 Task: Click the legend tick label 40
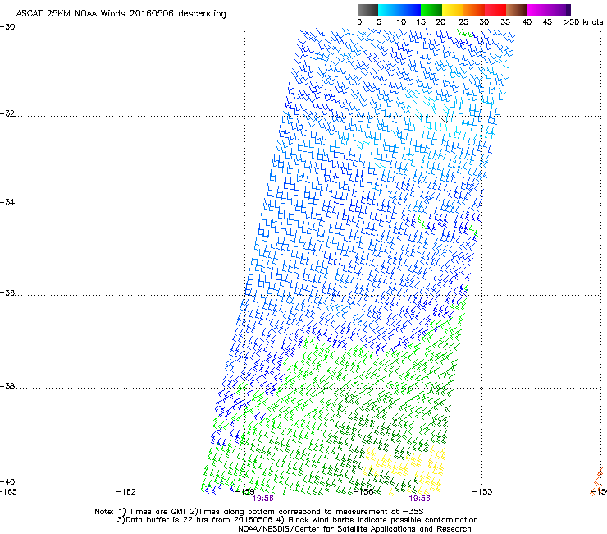tap(527, 22)
